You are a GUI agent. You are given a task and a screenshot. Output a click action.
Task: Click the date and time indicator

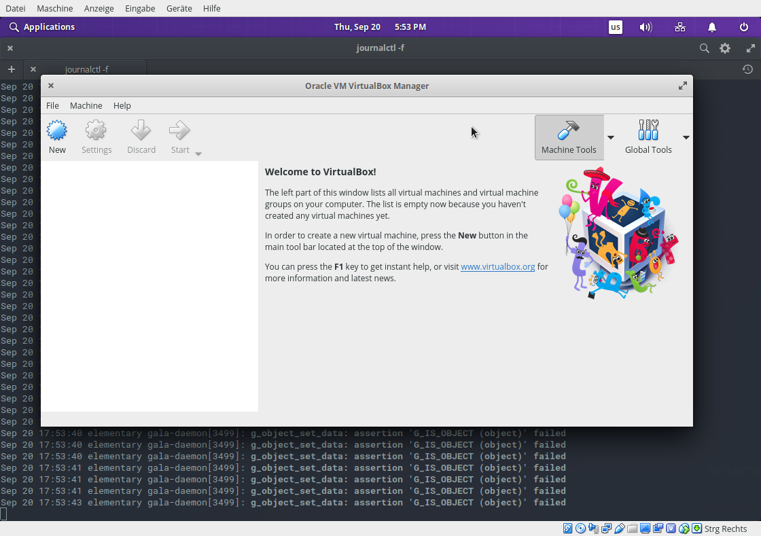380,27
